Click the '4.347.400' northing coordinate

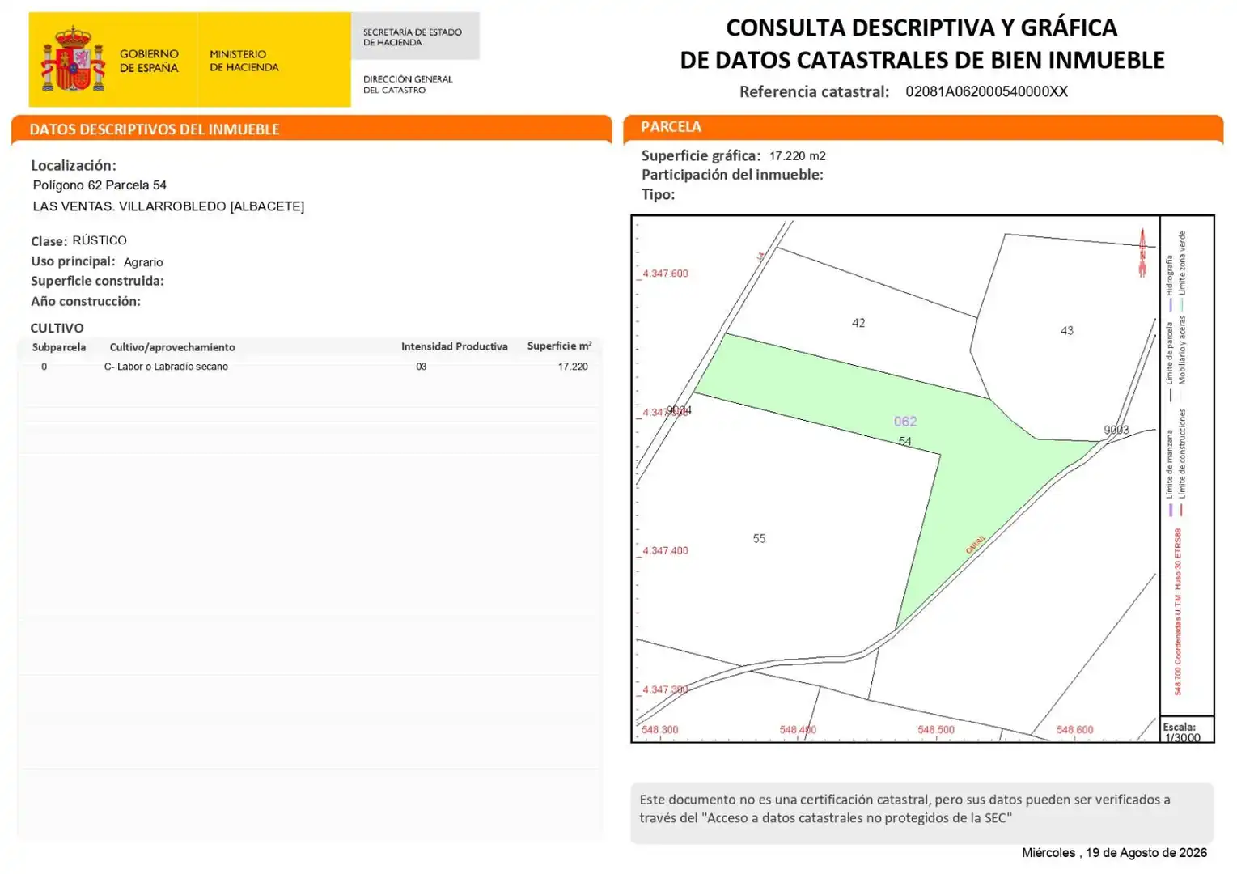pyautogui.click(x=665, y=550)
